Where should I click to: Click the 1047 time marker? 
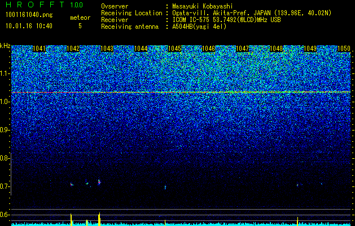(243, 49)
